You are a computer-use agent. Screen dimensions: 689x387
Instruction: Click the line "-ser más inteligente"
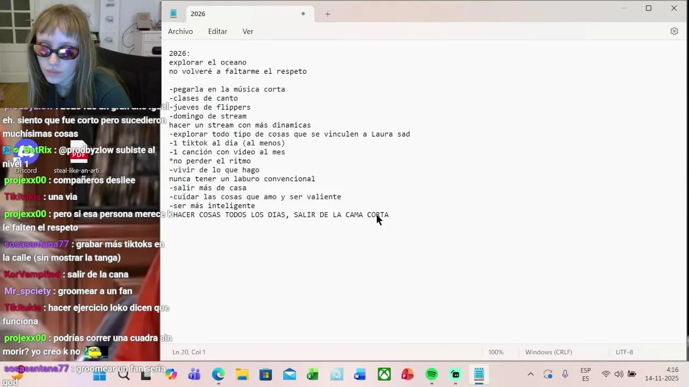[x=212, y=206]
